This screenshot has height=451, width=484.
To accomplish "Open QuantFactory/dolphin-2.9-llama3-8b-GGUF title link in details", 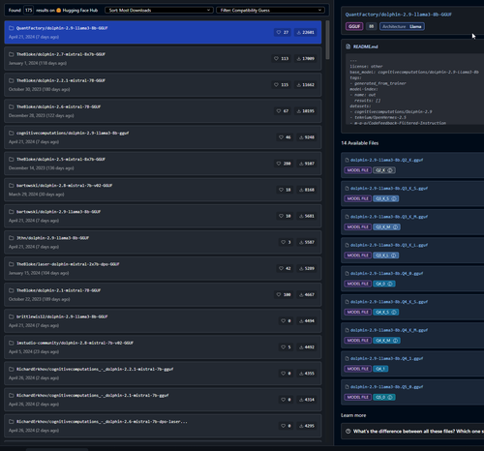I will click(x=398, y=15).
